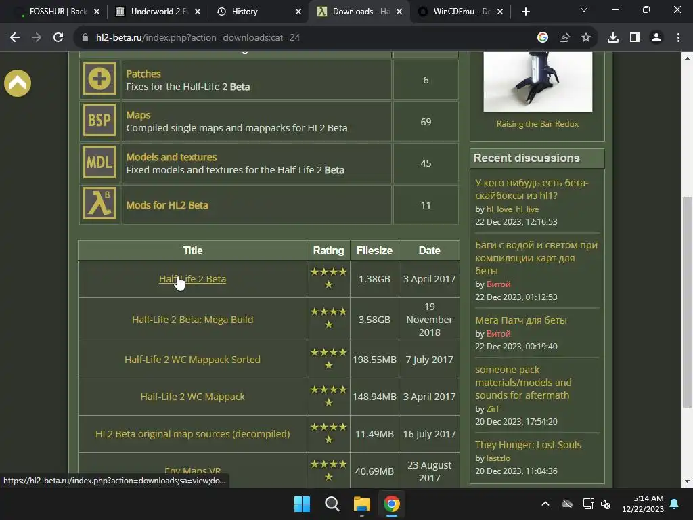Close the FOSSHUB tab

click(x=97, y=12)
